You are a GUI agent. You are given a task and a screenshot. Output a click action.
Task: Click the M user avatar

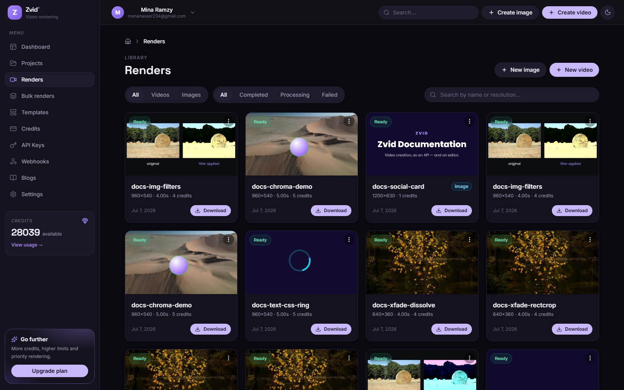(118, 12)
